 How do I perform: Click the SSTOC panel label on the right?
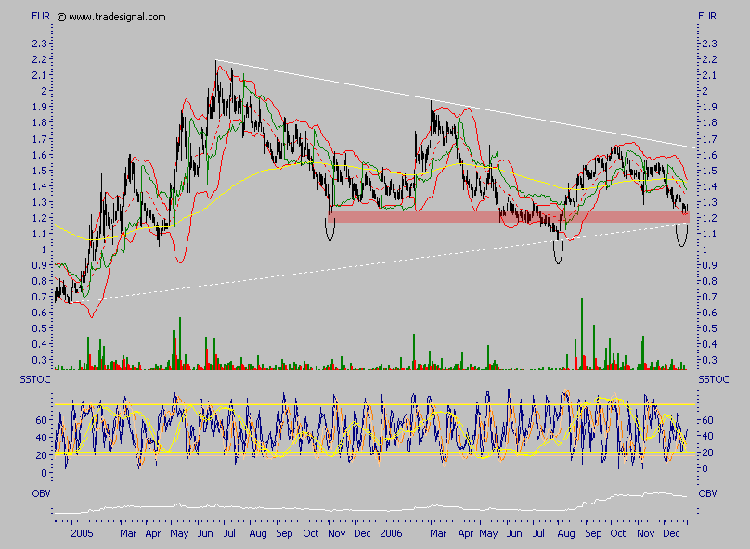pyautogui.click(x=711, y=380)
